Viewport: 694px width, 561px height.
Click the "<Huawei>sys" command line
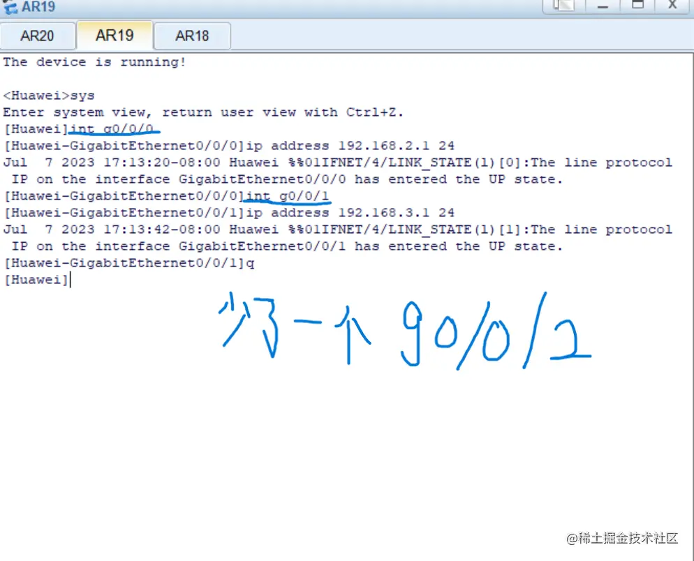coord(49,96)
